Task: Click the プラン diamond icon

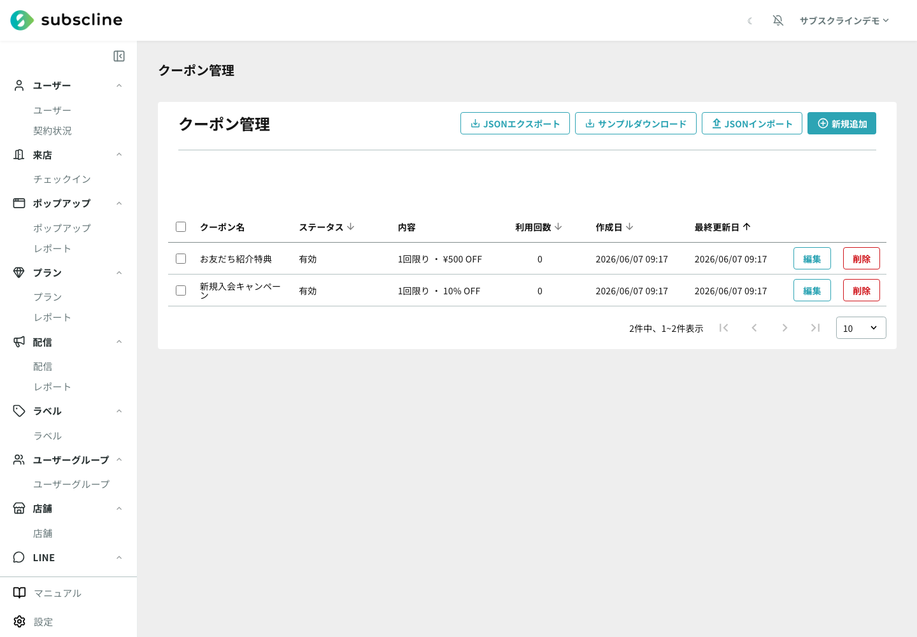Action: coord(19,273)
